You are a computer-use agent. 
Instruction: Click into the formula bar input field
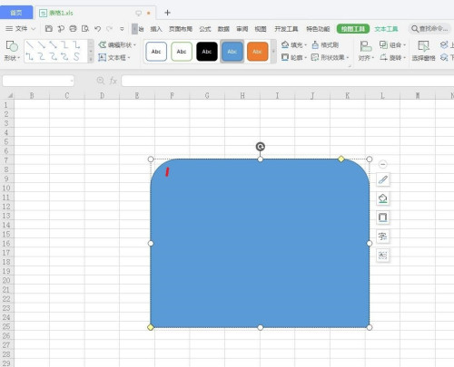tap(288, 81)
